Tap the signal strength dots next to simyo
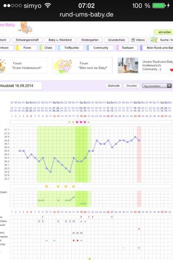Screen dimensions: 173x260 (13, 6)
